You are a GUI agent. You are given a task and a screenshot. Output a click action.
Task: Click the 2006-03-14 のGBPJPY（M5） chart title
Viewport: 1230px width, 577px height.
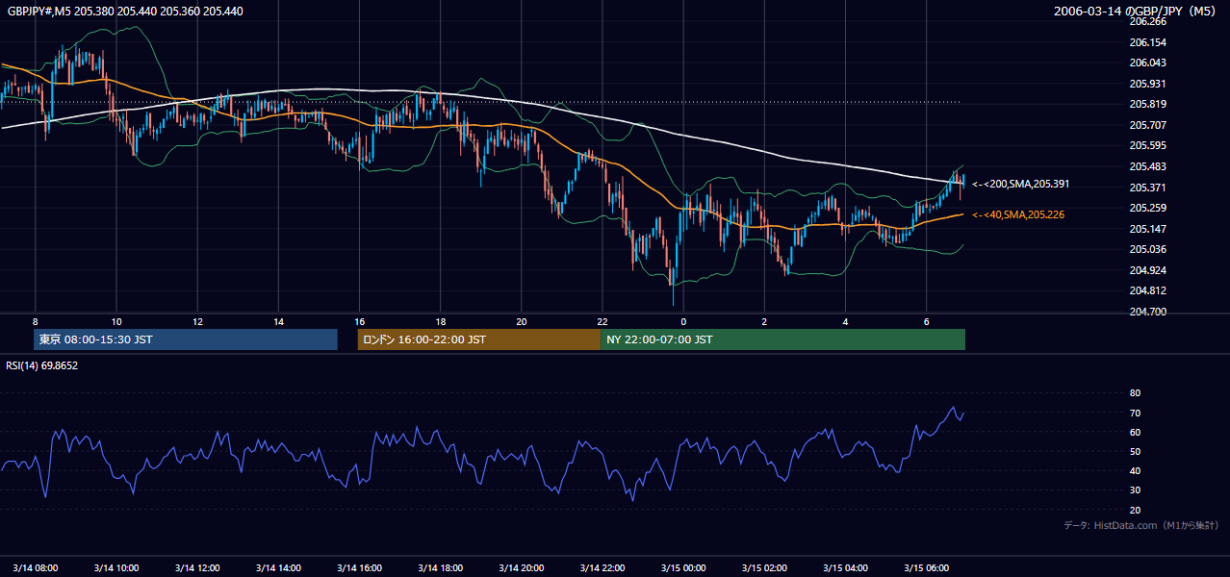pos(1137,11)
